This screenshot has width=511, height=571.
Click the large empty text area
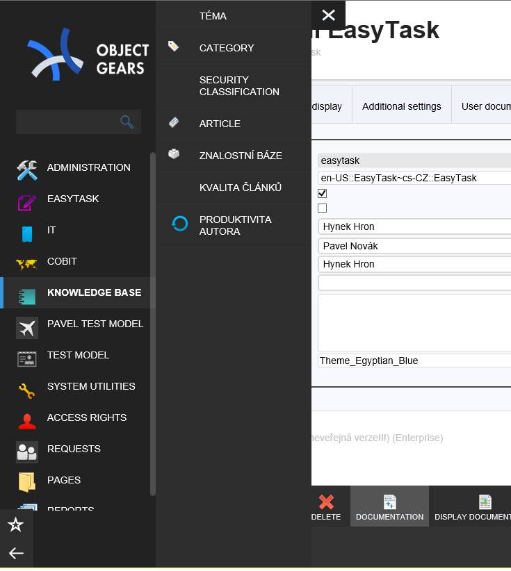[x=414, y=323]
